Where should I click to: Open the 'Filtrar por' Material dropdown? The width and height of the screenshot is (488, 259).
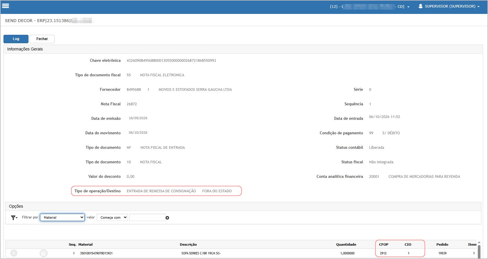[62, 218]
